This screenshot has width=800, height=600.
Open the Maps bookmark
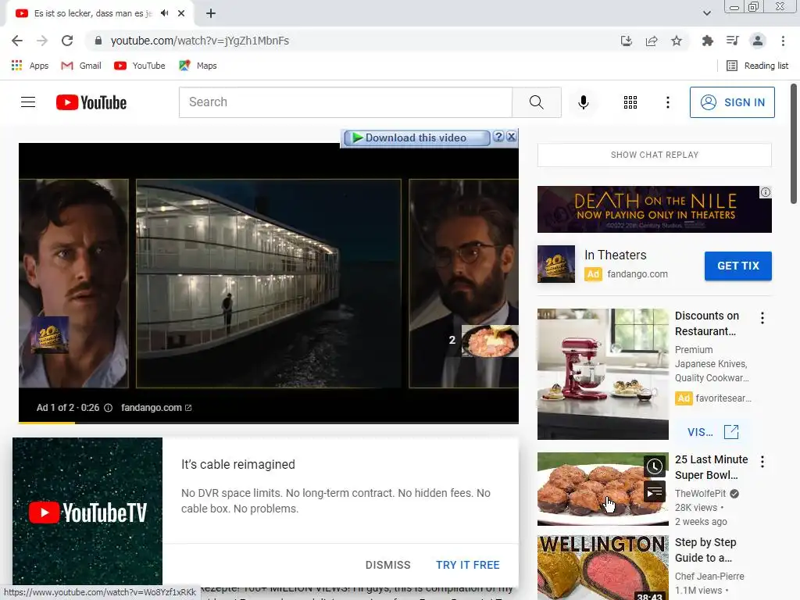pos(198,66)
